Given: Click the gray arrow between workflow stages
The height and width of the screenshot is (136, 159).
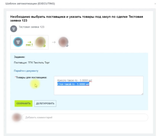Looking at the screenshot, I should point(54,42).
